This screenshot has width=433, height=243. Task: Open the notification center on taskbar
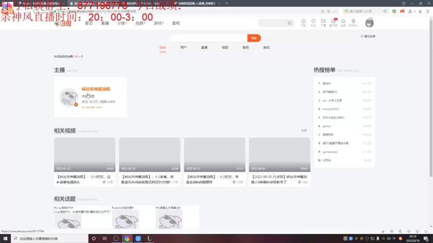click(x=427, y=239)
